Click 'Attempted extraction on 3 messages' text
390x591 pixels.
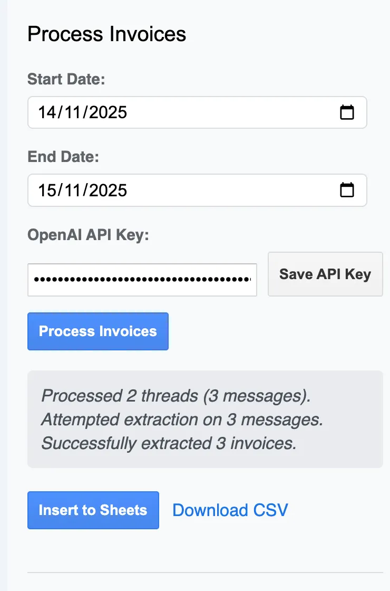[x=182, y=420]
